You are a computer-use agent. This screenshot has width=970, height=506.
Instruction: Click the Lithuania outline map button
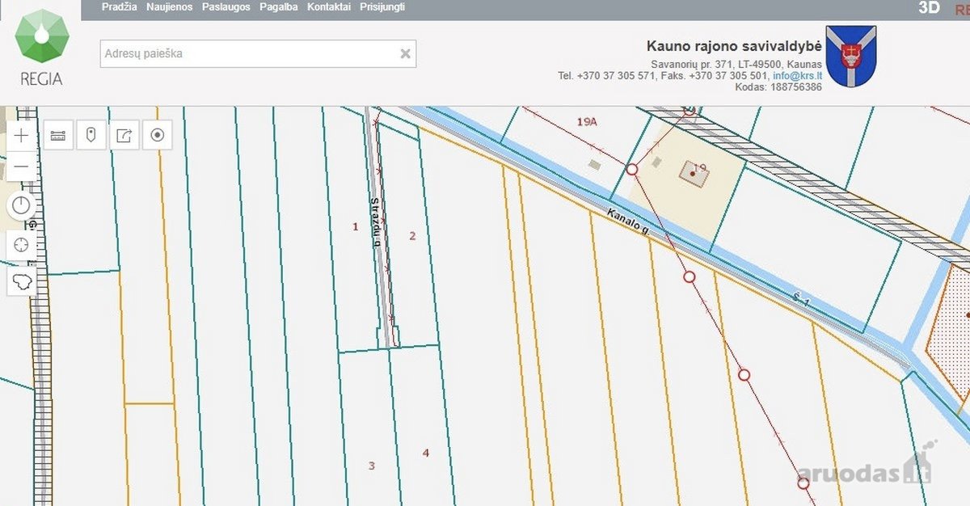pos(21,282)
